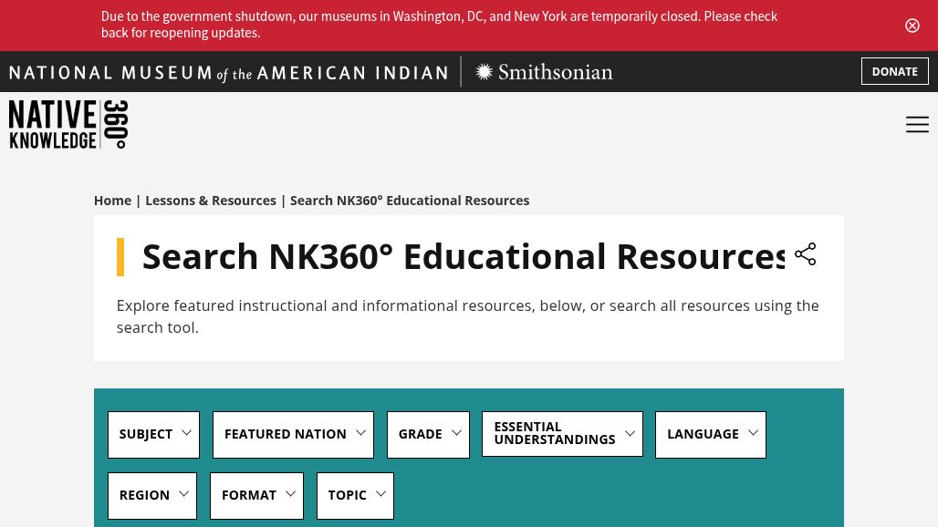Open the ESSENTIAL UNDERSTANDINGS filter dropdown

(x=562, y=434)
